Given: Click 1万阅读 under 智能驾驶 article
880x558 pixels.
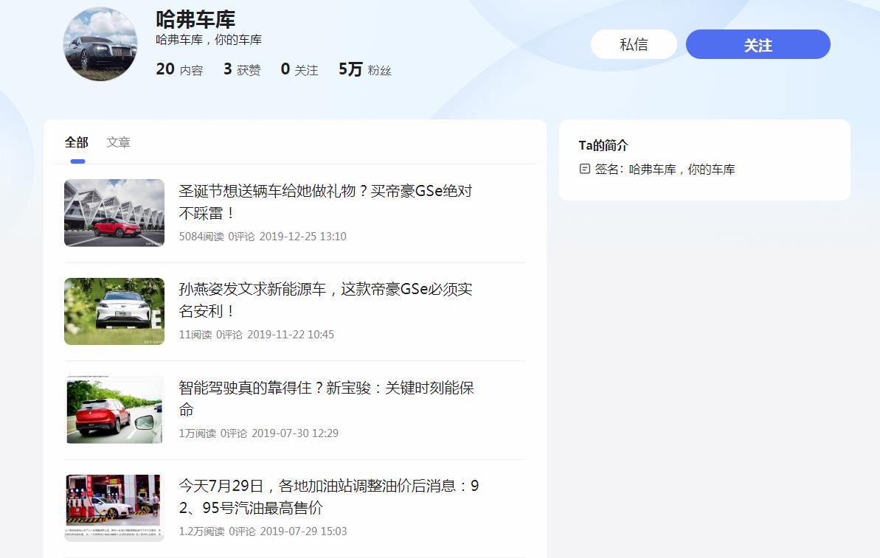Looking at the screenshot, I should pyautogui.click(x=198, y=433).
